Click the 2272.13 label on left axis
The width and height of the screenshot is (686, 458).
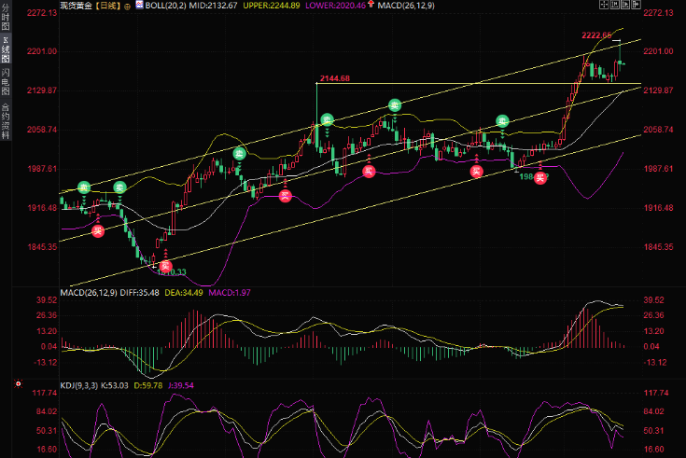coord(42,13)
